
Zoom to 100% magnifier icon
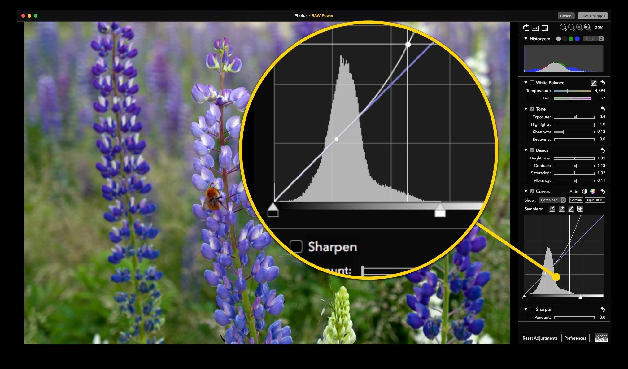click(587, 28)
